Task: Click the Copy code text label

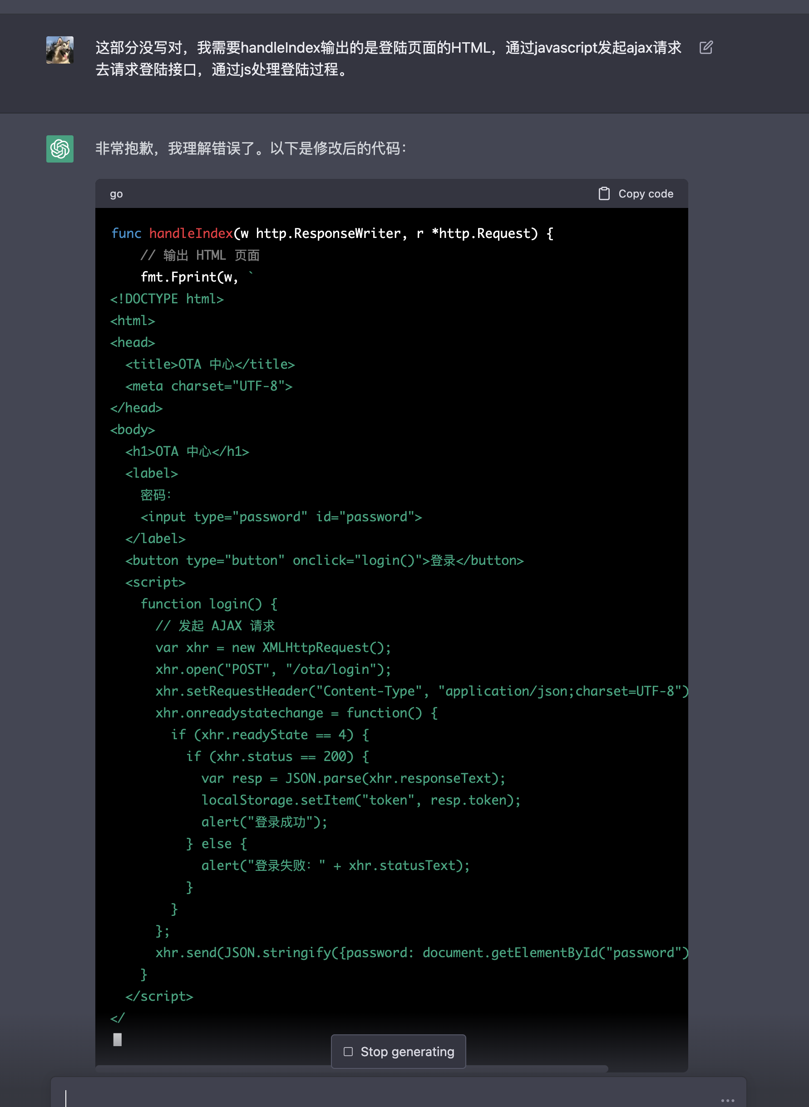Action: coord(646,193)
